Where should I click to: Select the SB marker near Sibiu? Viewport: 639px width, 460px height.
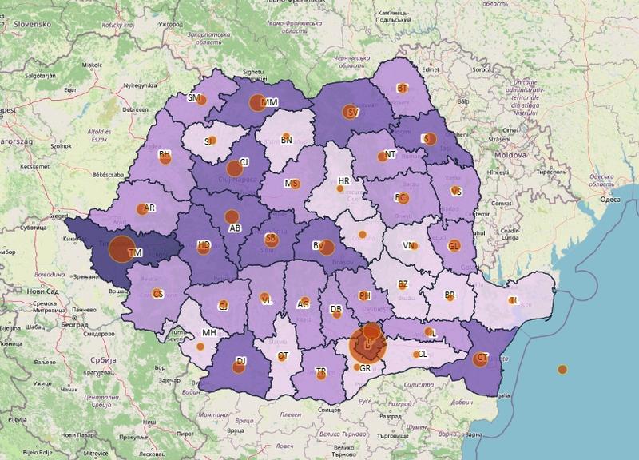coord(271,239)
